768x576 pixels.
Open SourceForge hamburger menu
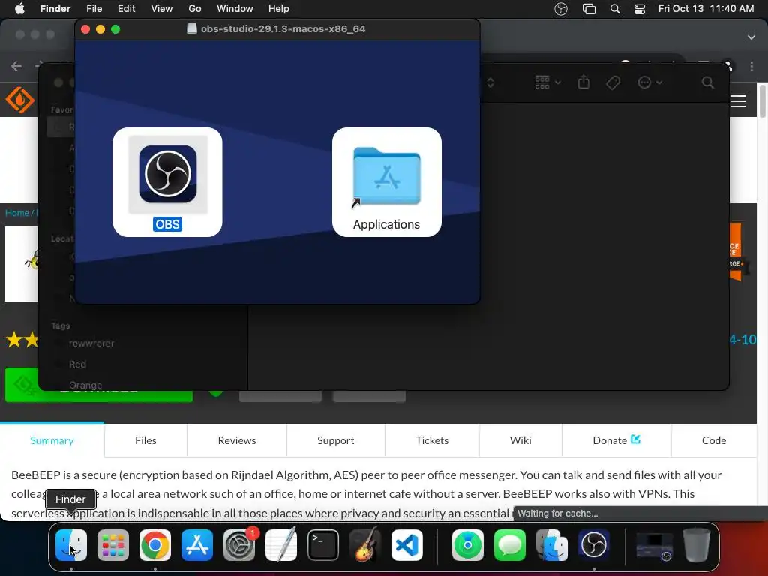pyautogui.click(x=738, y=101)
